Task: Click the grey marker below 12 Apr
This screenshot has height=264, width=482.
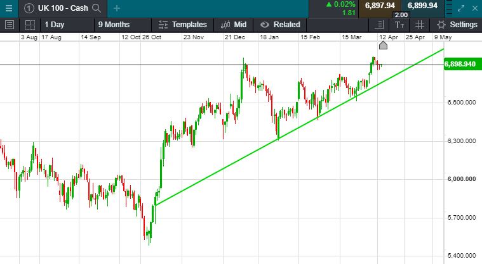Action: pos(383,46)
